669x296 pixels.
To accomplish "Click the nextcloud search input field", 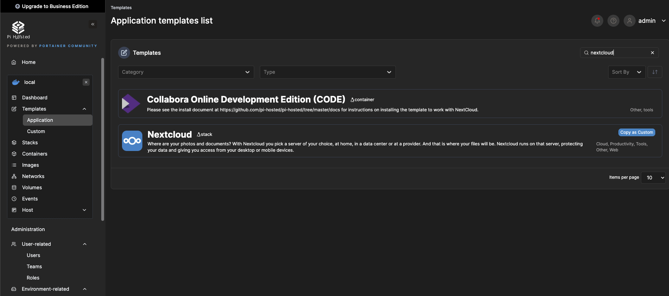I will (x=618, y=53).
